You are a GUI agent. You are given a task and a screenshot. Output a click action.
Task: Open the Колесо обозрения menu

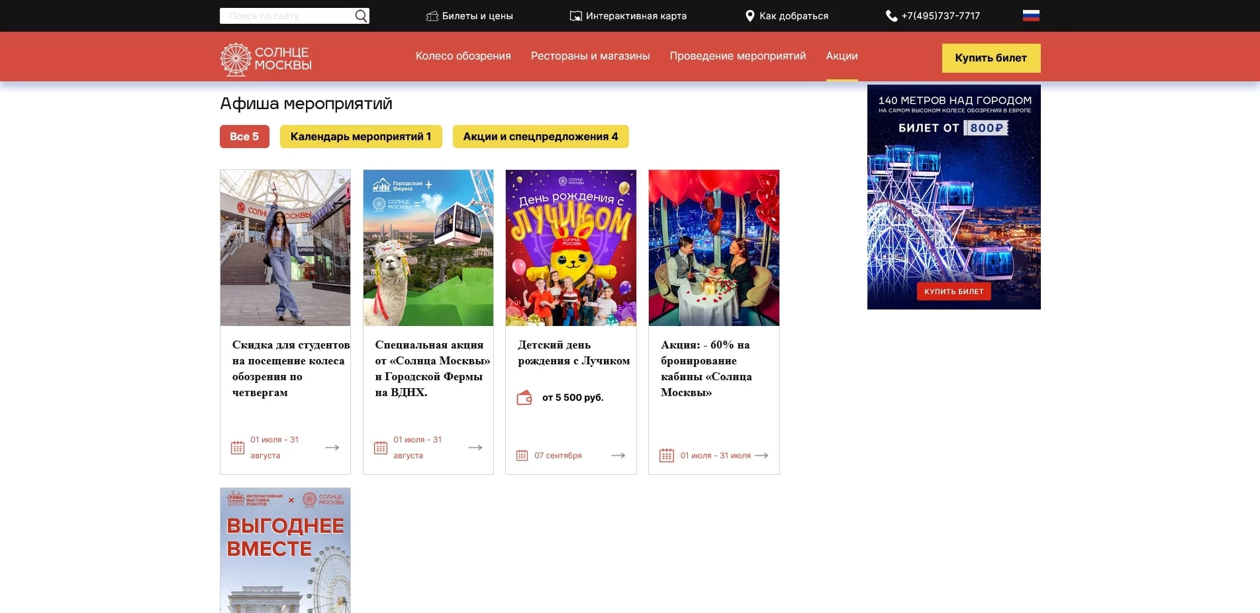pos(463,56)
